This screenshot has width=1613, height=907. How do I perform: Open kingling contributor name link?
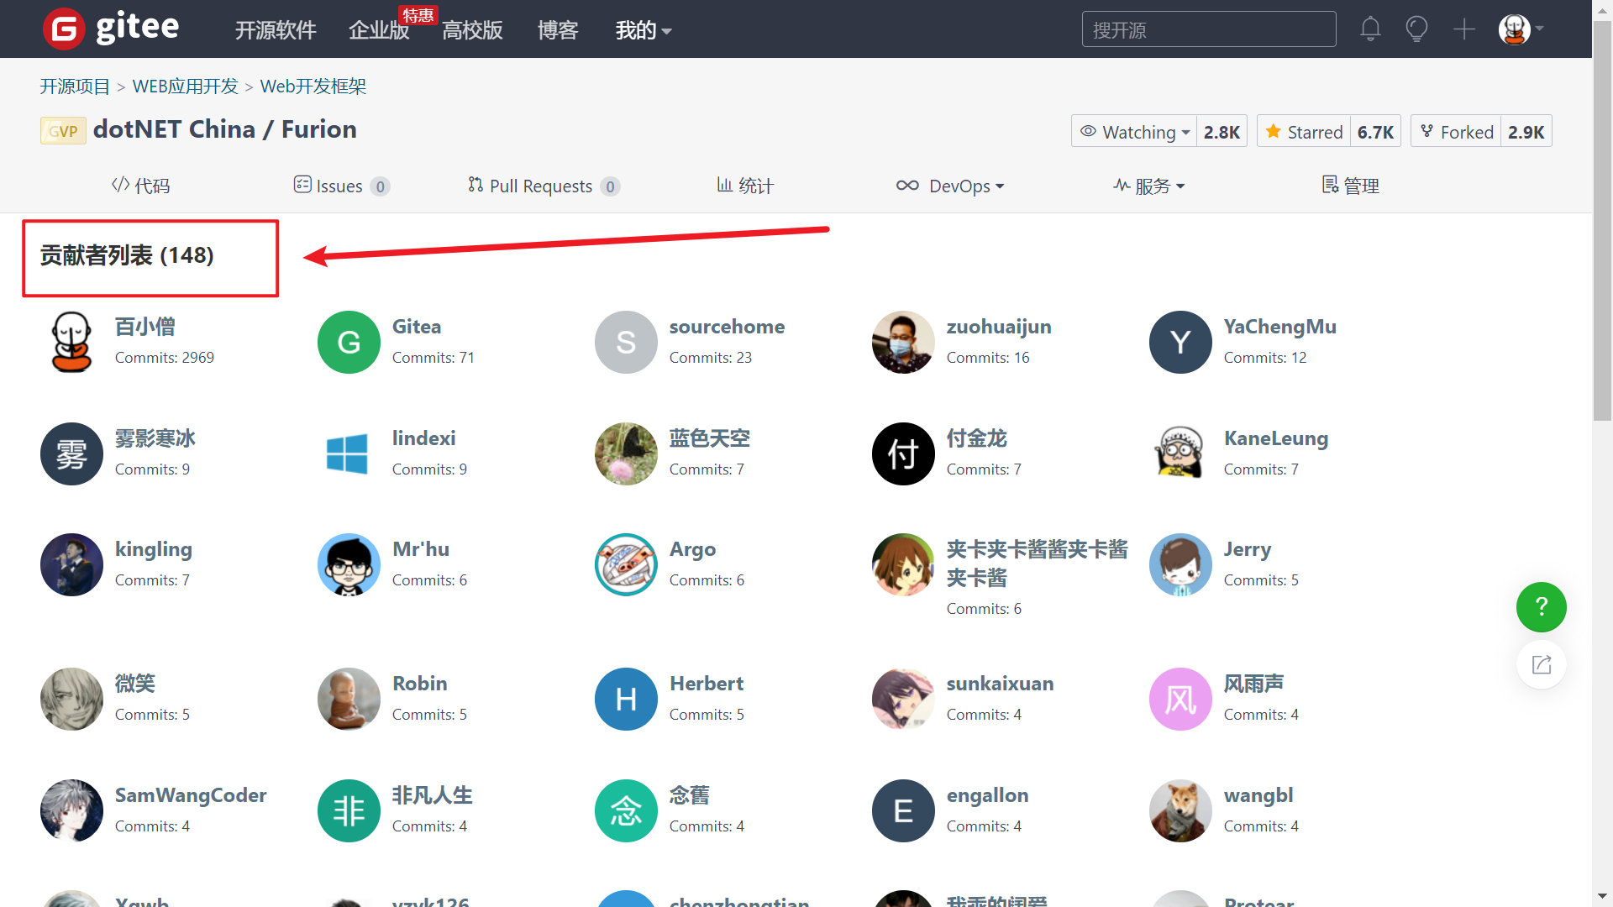click(x=154, y=549)
